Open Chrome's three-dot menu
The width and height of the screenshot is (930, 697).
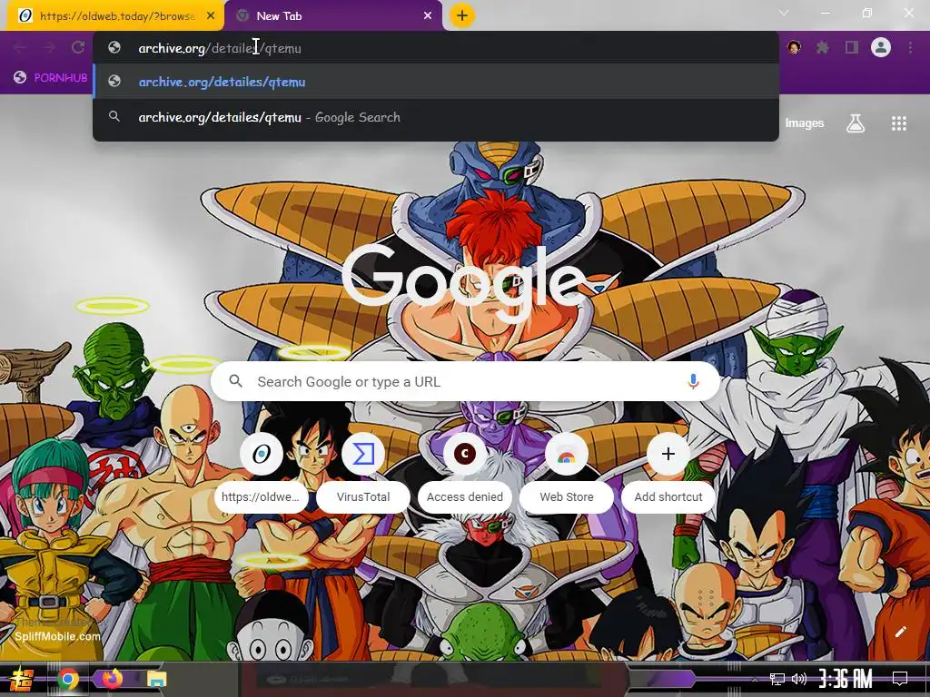910,47
